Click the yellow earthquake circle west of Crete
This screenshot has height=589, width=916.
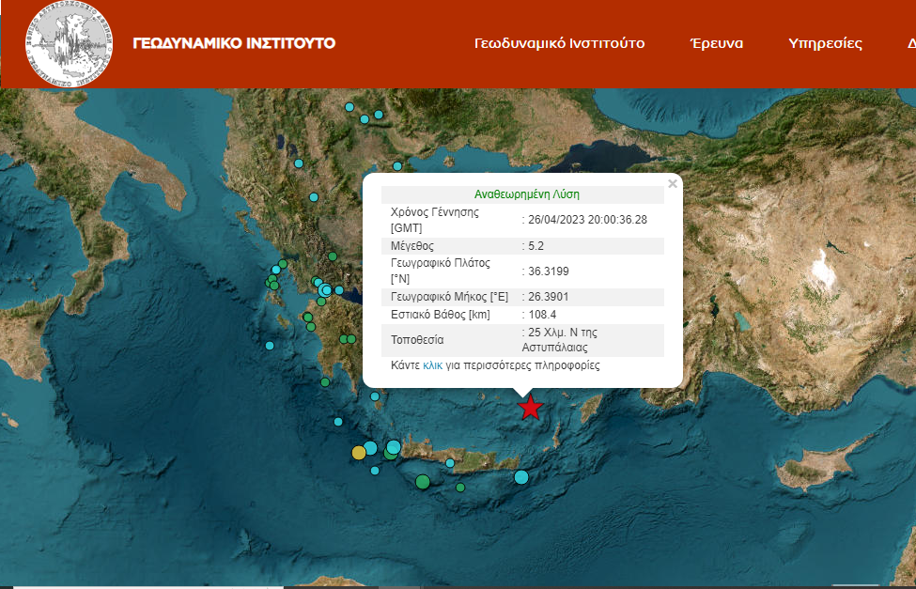pyautogui.click(x=358, y=453)
